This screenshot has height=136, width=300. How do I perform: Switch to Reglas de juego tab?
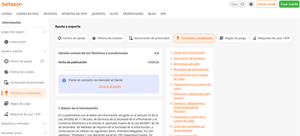coord(233,38)
